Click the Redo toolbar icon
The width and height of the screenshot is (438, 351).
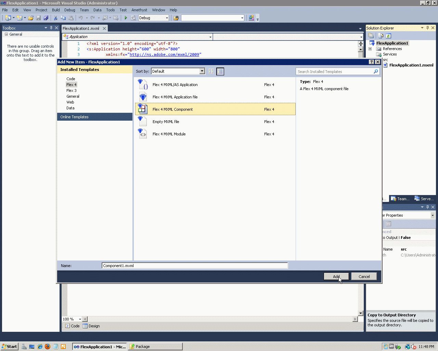point(93,18)
